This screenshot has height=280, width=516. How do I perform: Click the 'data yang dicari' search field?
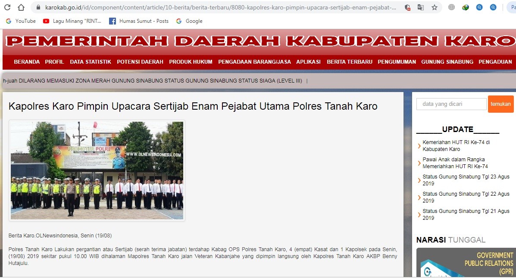point(451,104)
